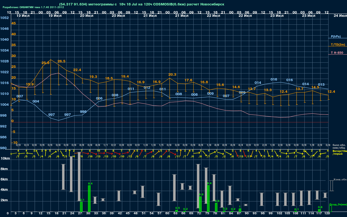
Task: Click the 0.5 precipitation amount label
Action: coord(178,208)
